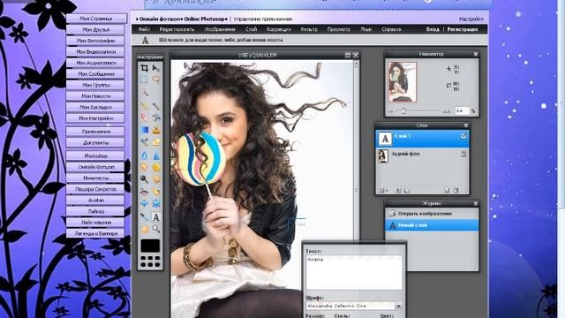Open the Слой menu

(251, 29)
